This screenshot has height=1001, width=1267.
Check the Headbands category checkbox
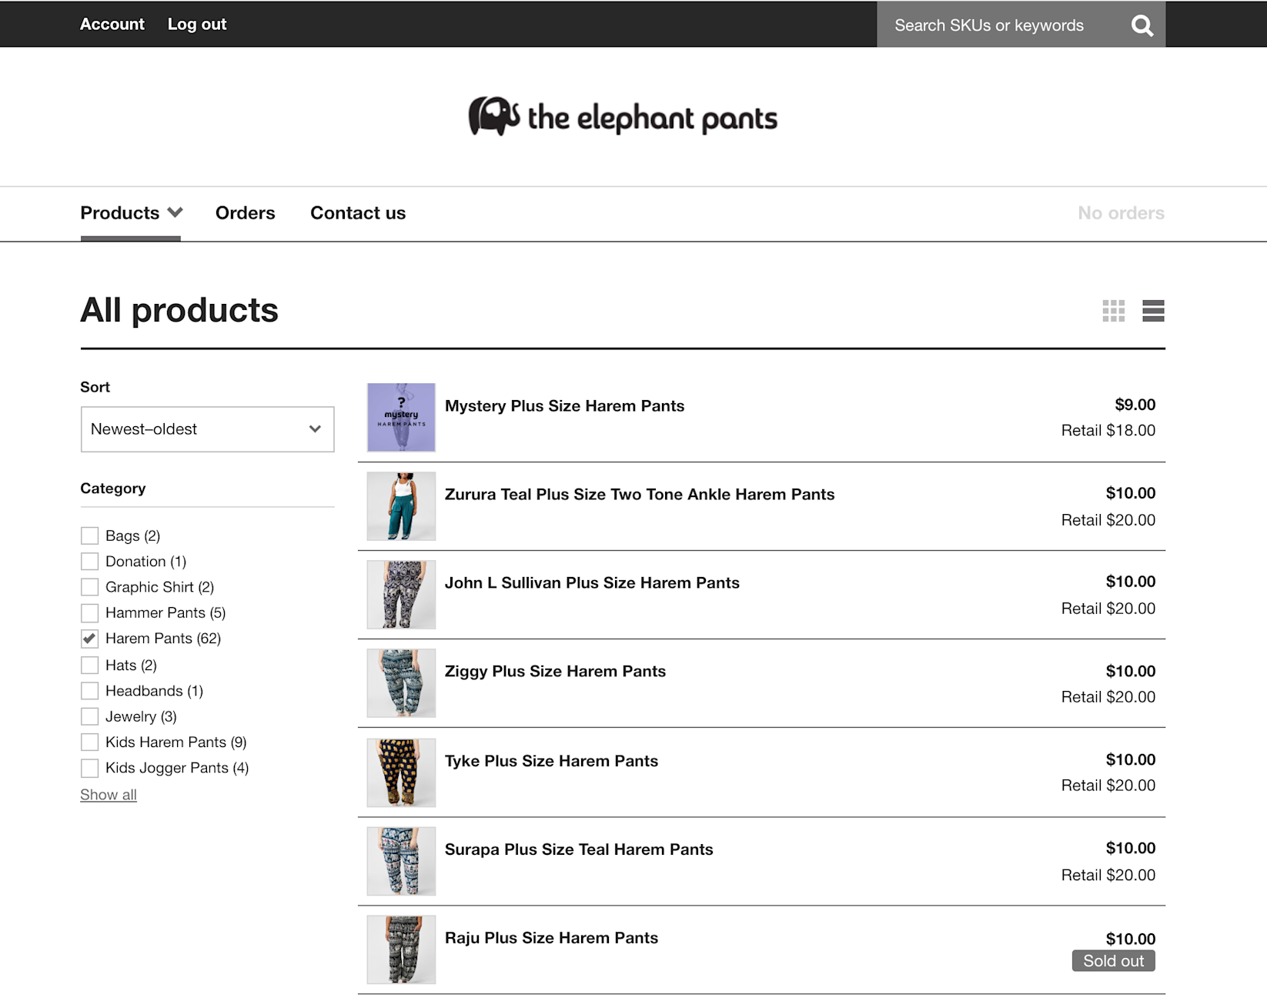tap(90, 691)
